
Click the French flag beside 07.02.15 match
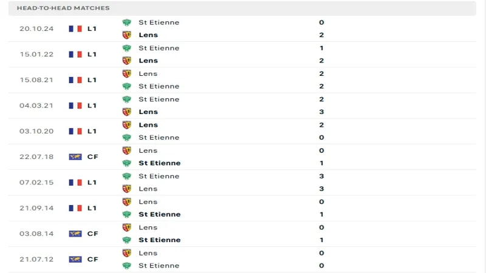[75, 182]
